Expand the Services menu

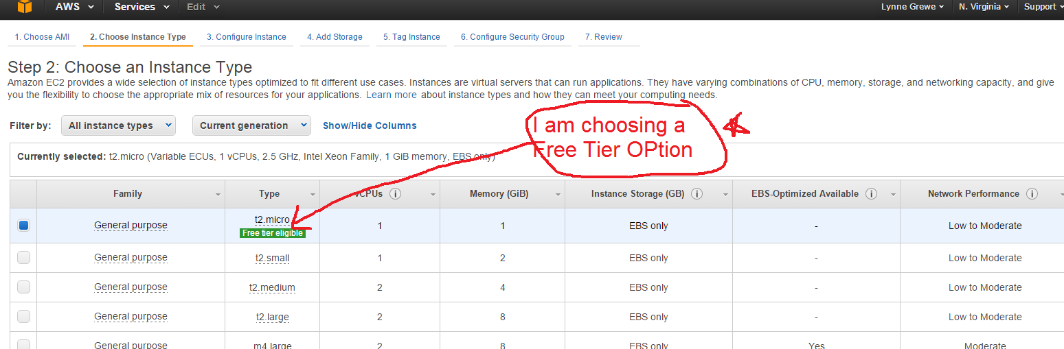point(142,7)
